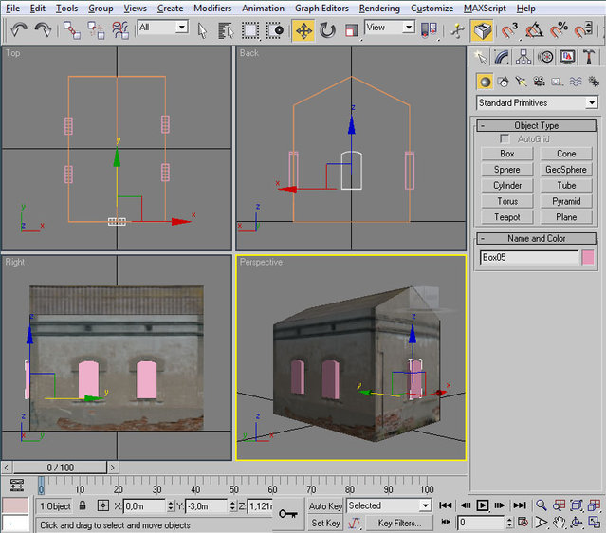Select the Lights category icon

[x=521, y=82]
